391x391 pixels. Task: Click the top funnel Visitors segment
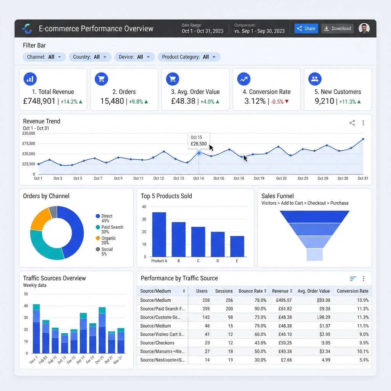315,217
